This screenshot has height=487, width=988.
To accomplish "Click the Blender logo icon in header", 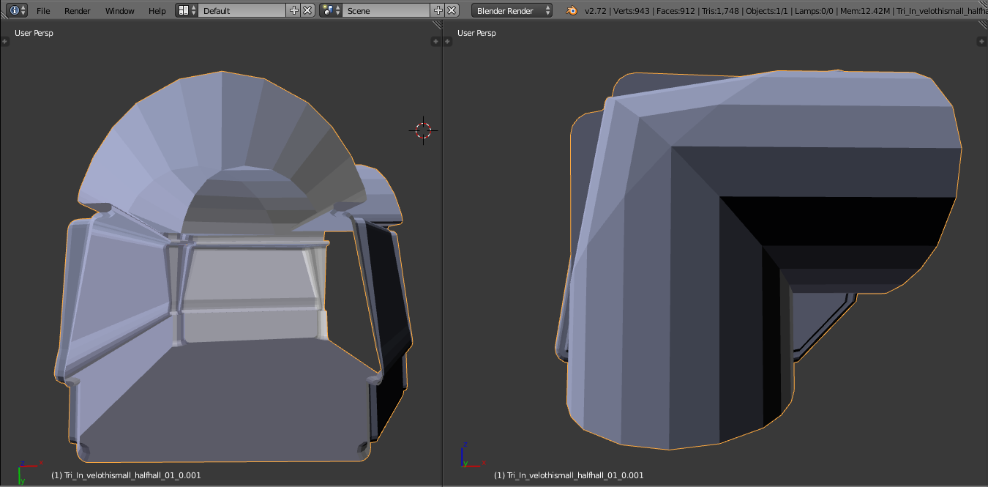I will (x=572, y=10).
